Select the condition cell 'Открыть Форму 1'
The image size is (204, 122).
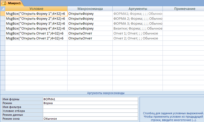36,13
